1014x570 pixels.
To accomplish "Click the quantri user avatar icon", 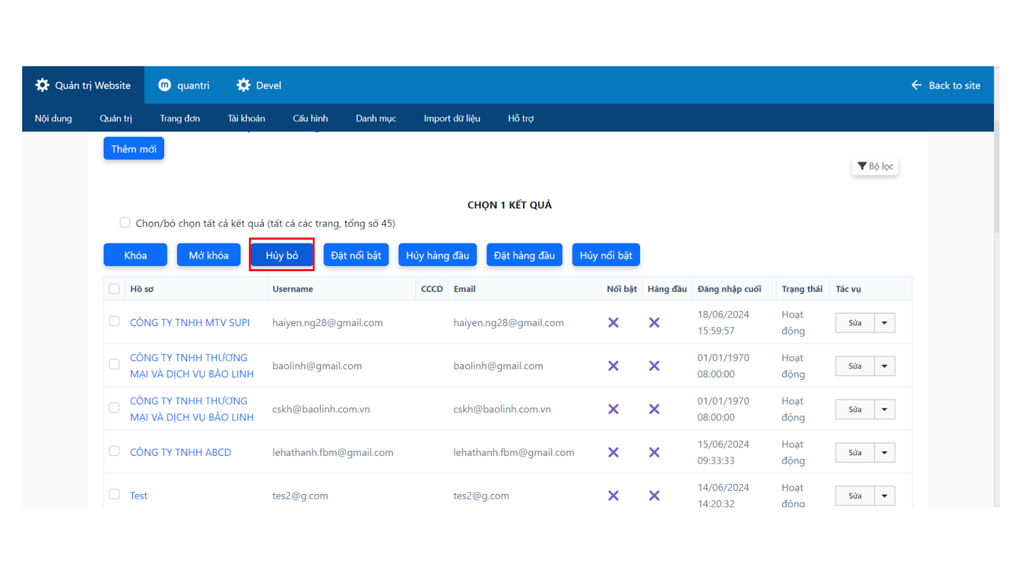I will click(165, 85).
